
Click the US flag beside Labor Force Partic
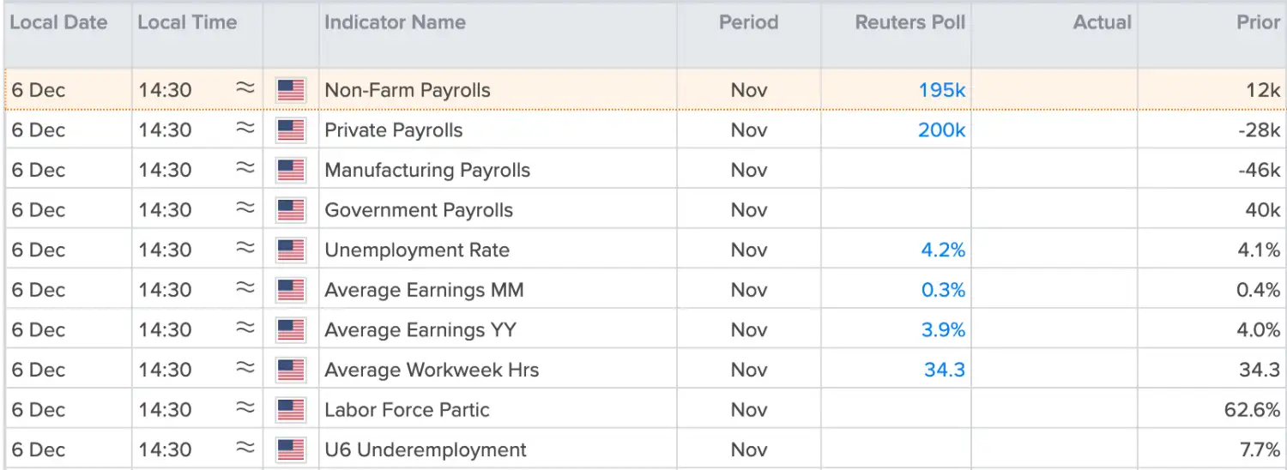pyautogui.click(x=291, y=410)
